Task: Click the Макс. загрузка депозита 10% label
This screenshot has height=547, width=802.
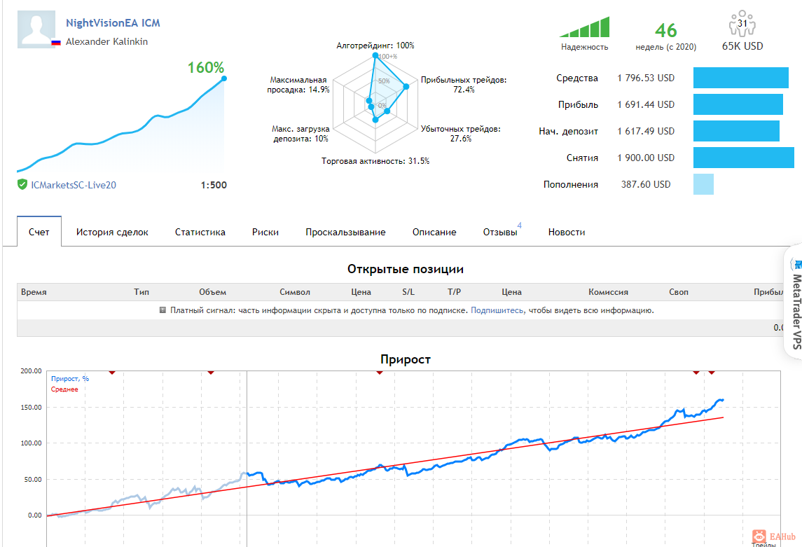Action: tap(300, 134)
